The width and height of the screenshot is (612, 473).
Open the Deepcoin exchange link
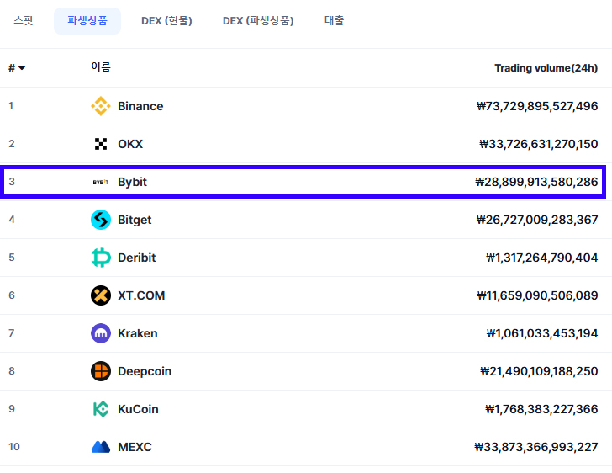[145, 371]
